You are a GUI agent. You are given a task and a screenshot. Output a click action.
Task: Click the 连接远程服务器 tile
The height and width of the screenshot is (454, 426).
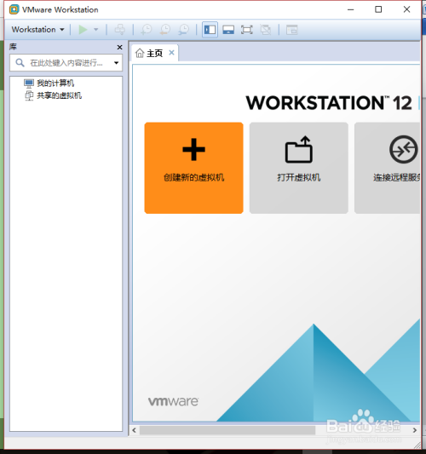(387, 168)
